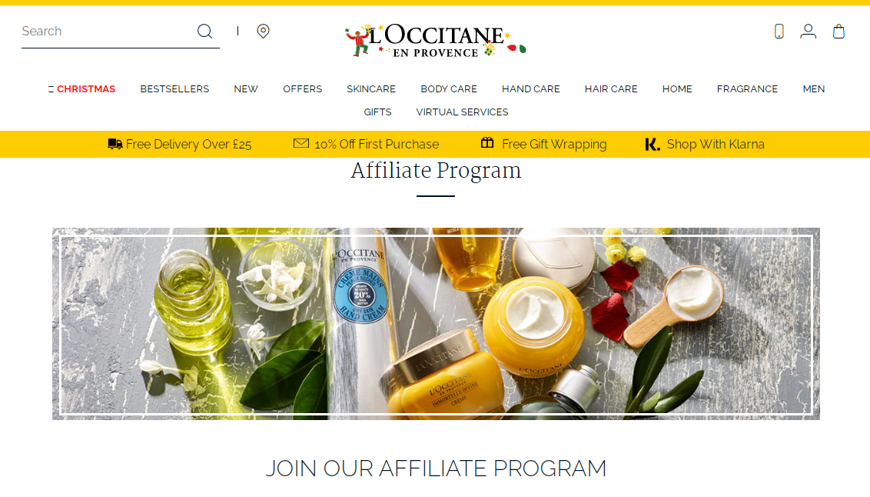
Task: Click the delivery truck icon
Action: (115, 144)
